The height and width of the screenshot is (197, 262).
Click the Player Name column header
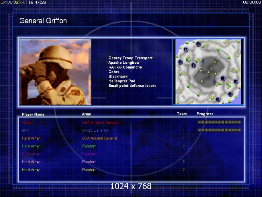(x=33, y=114)
